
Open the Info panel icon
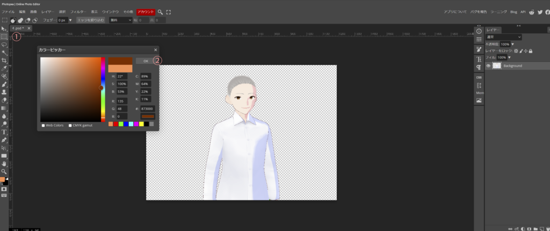click(x=479, y=31)
